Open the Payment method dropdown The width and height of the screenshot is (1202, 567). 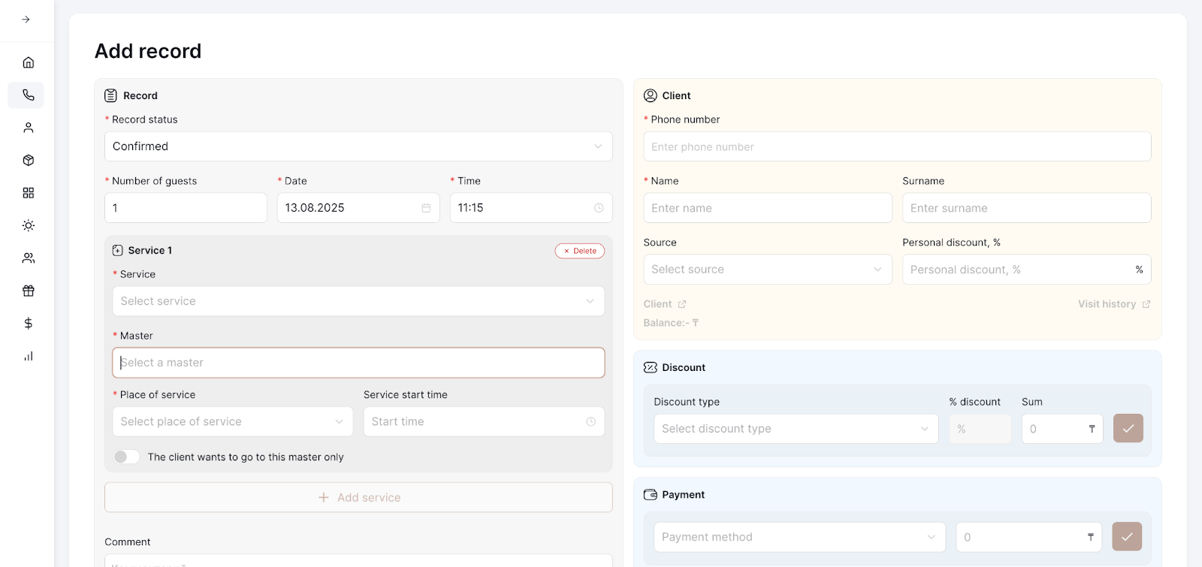(799, 537)
